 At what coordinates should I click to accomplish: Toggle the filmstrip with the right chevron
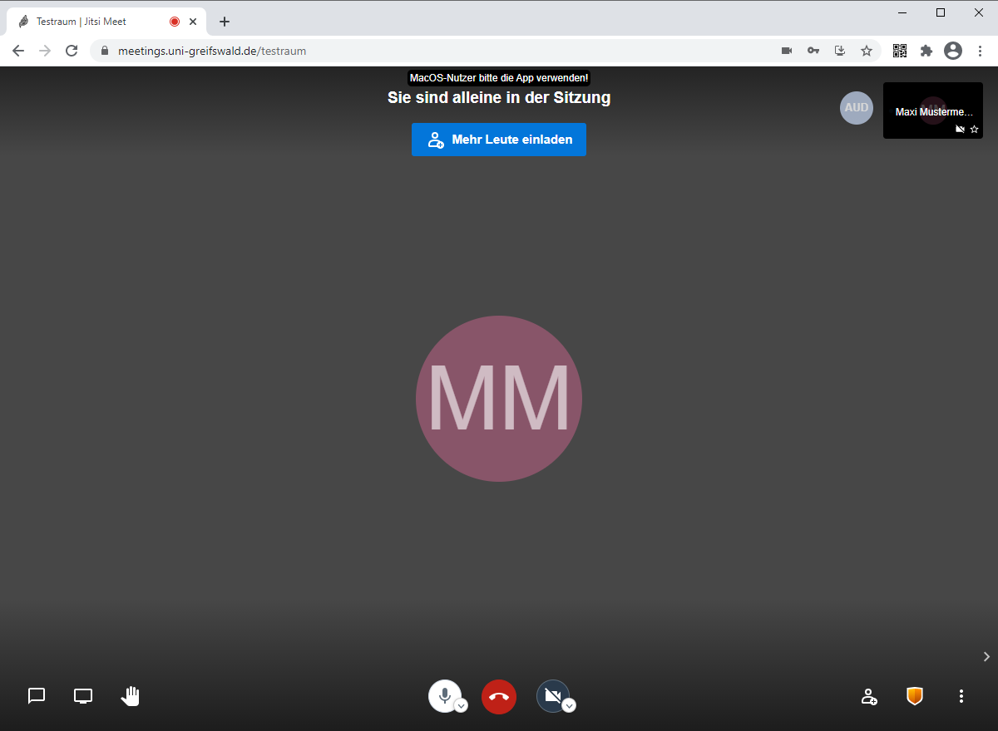[986, 656]
